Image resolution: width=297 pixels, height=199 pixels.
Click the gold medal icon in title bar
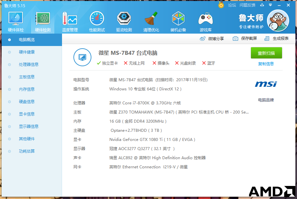(221, 5)
